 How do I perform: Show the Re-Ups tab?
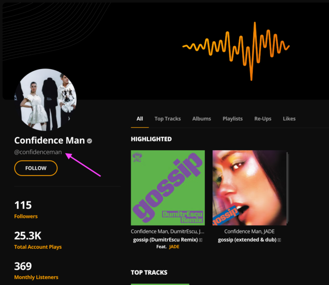pyautogui.click(x=263, y=119)
